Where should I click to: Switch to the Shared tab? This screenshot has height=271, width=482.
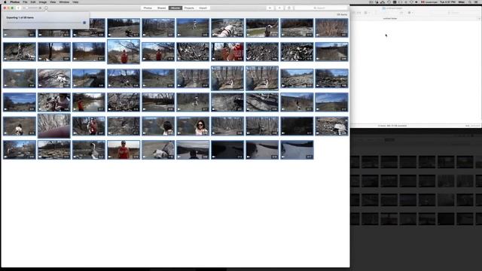pyautogui.click(x=161, y=8)
